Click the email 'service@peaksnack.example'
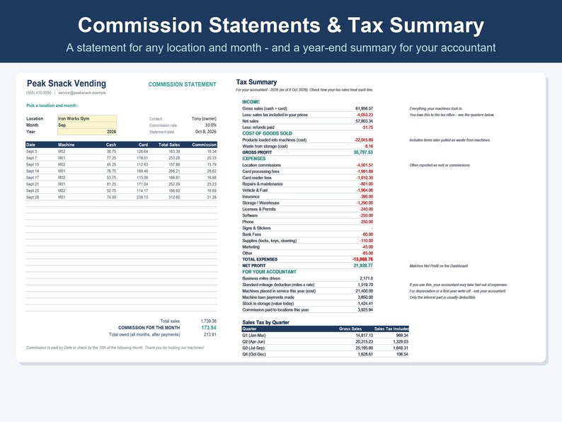This screenshot has width=562, height=422. coord(82,93)
